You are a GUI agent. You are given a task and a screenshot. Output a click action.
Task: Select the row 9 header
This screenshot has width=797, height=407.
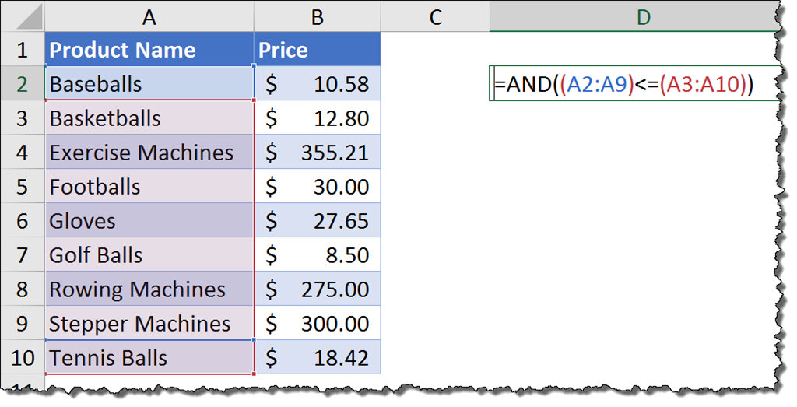[x=22, y=324]
